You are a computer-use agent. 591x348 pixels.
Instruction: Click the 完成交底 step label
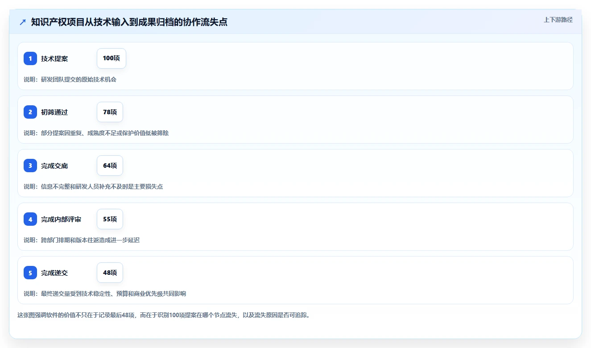coord(54,166)
